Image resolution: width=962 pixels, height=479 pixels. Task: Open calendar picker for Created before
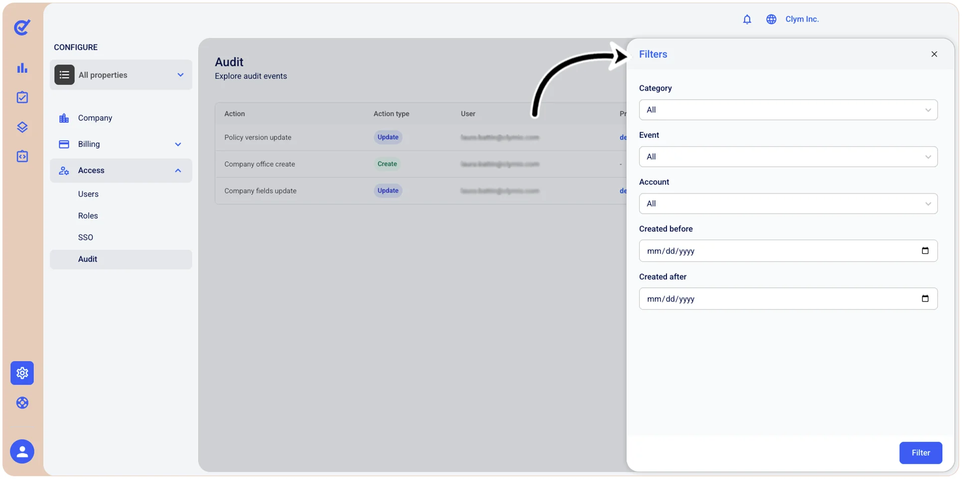(x=925, y=251)
